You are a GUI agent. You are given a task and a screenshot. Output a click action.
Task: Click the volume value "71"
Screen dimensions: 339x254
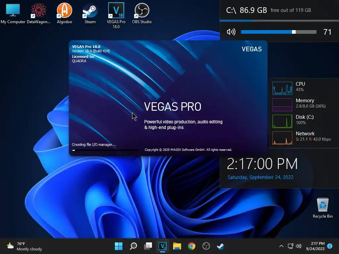tap(327, 32)
